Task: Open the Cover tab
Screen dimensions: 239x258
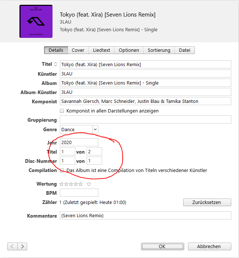Action: pos(78,50)
